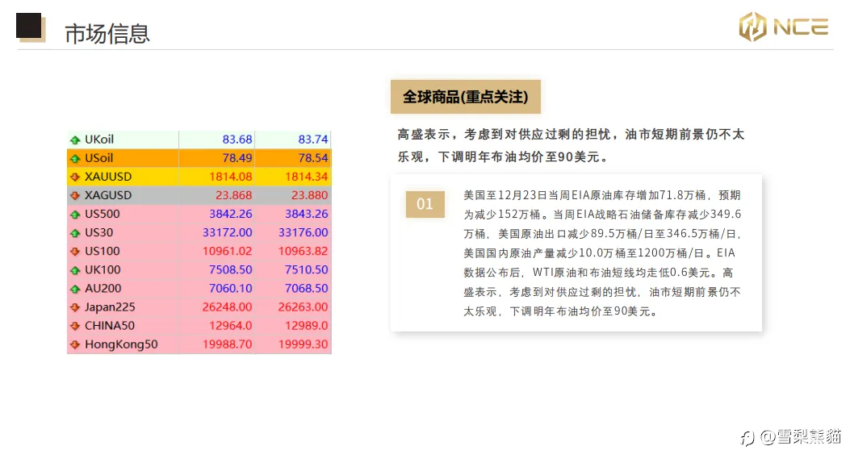Click the 市场信息 page title

click(107, 34)
